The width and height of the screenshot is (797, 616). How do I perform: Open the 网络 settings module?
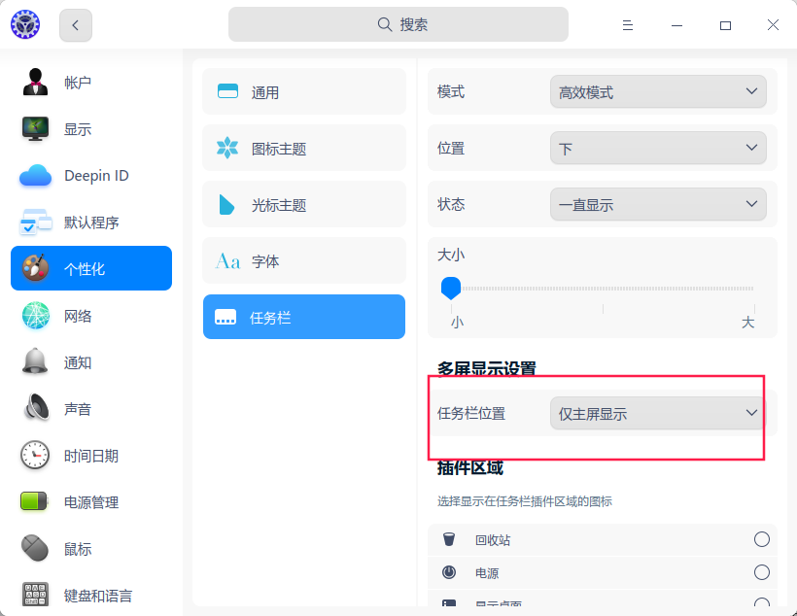click(91, 316)
